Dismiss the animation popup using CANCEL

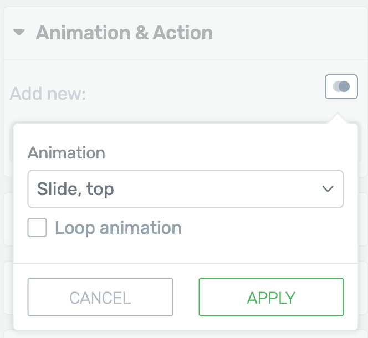click(100, 297)
